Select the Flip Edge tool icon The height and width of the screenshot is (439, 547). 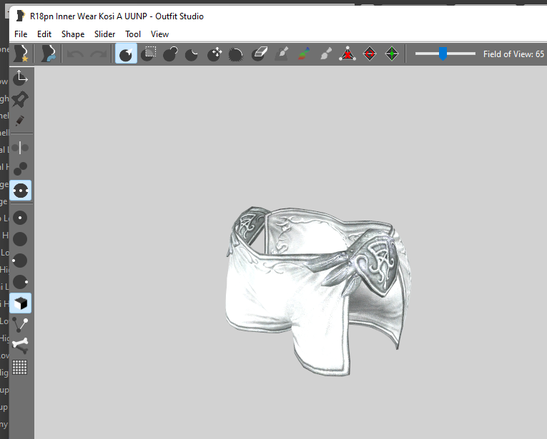[x=370, y=54]
